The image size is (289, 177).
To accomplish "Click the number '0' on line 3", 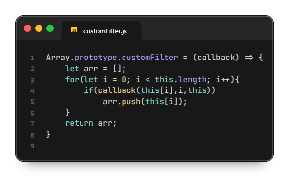I will (x=124, y=80).
